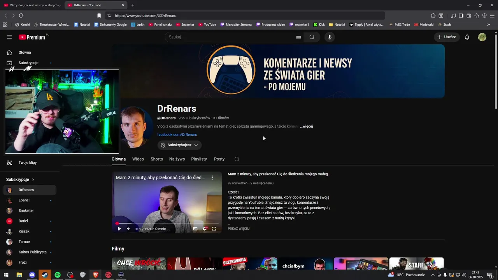The image size is (498, 280).
Task: Show hidden bookmarks with the overflow chevron
Action: coord(489,24)
